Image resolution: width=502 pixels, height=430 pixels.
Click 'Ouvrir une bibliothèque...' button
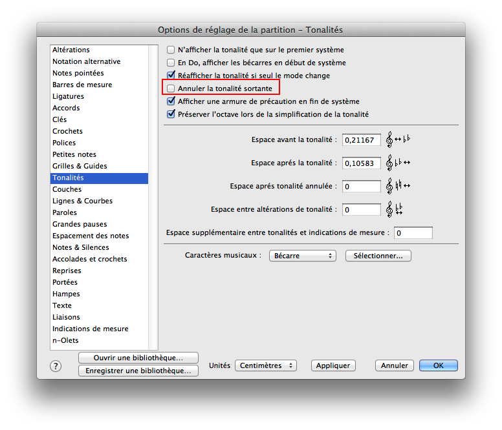(x=138, y=358)
